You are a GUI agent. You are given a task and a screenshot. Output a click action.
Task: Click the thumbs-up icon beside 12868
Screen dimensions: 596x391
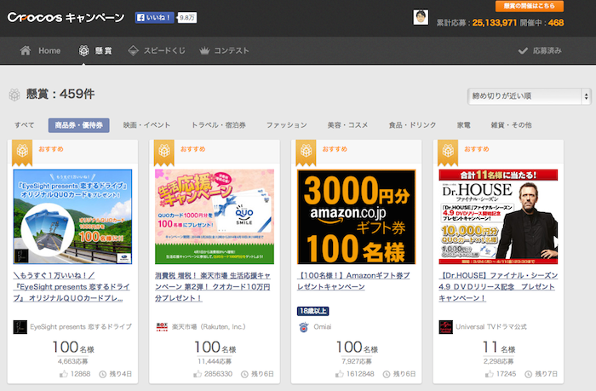pos(64,374)
